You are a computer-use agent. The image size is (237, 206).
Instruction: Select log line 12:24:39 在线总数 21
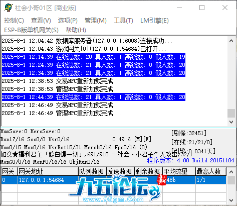[x=94, y=65]
